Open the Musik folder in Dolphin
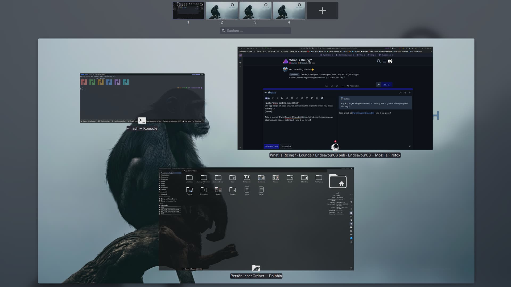 tap(290, 178)
